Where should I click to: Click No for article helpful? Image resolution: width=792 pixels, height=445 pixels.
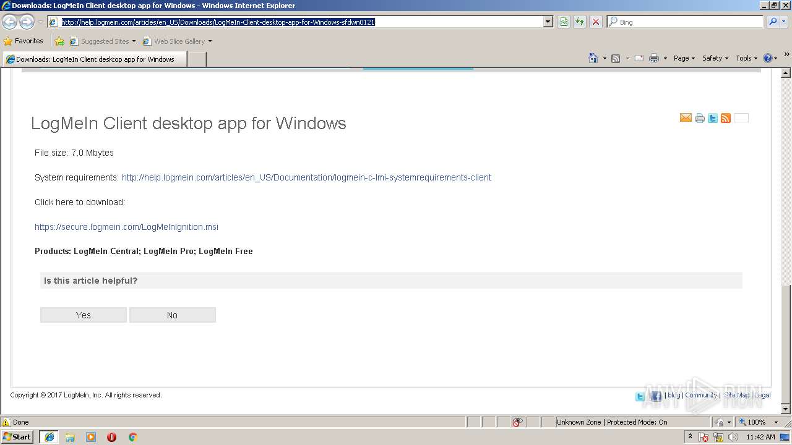(172, 315)
